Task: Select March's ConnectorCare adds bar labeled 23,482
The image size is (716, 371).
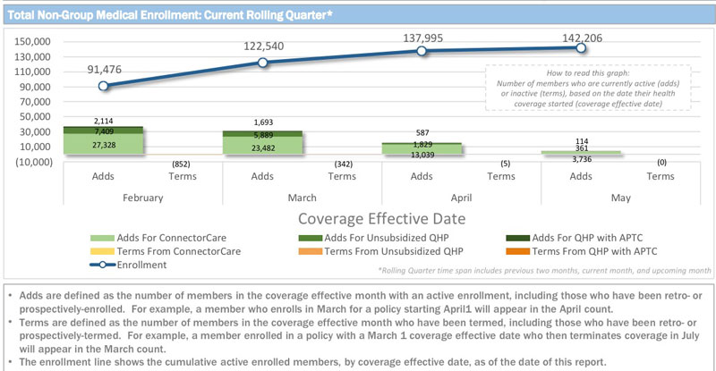Action: [x=262, y=147]
